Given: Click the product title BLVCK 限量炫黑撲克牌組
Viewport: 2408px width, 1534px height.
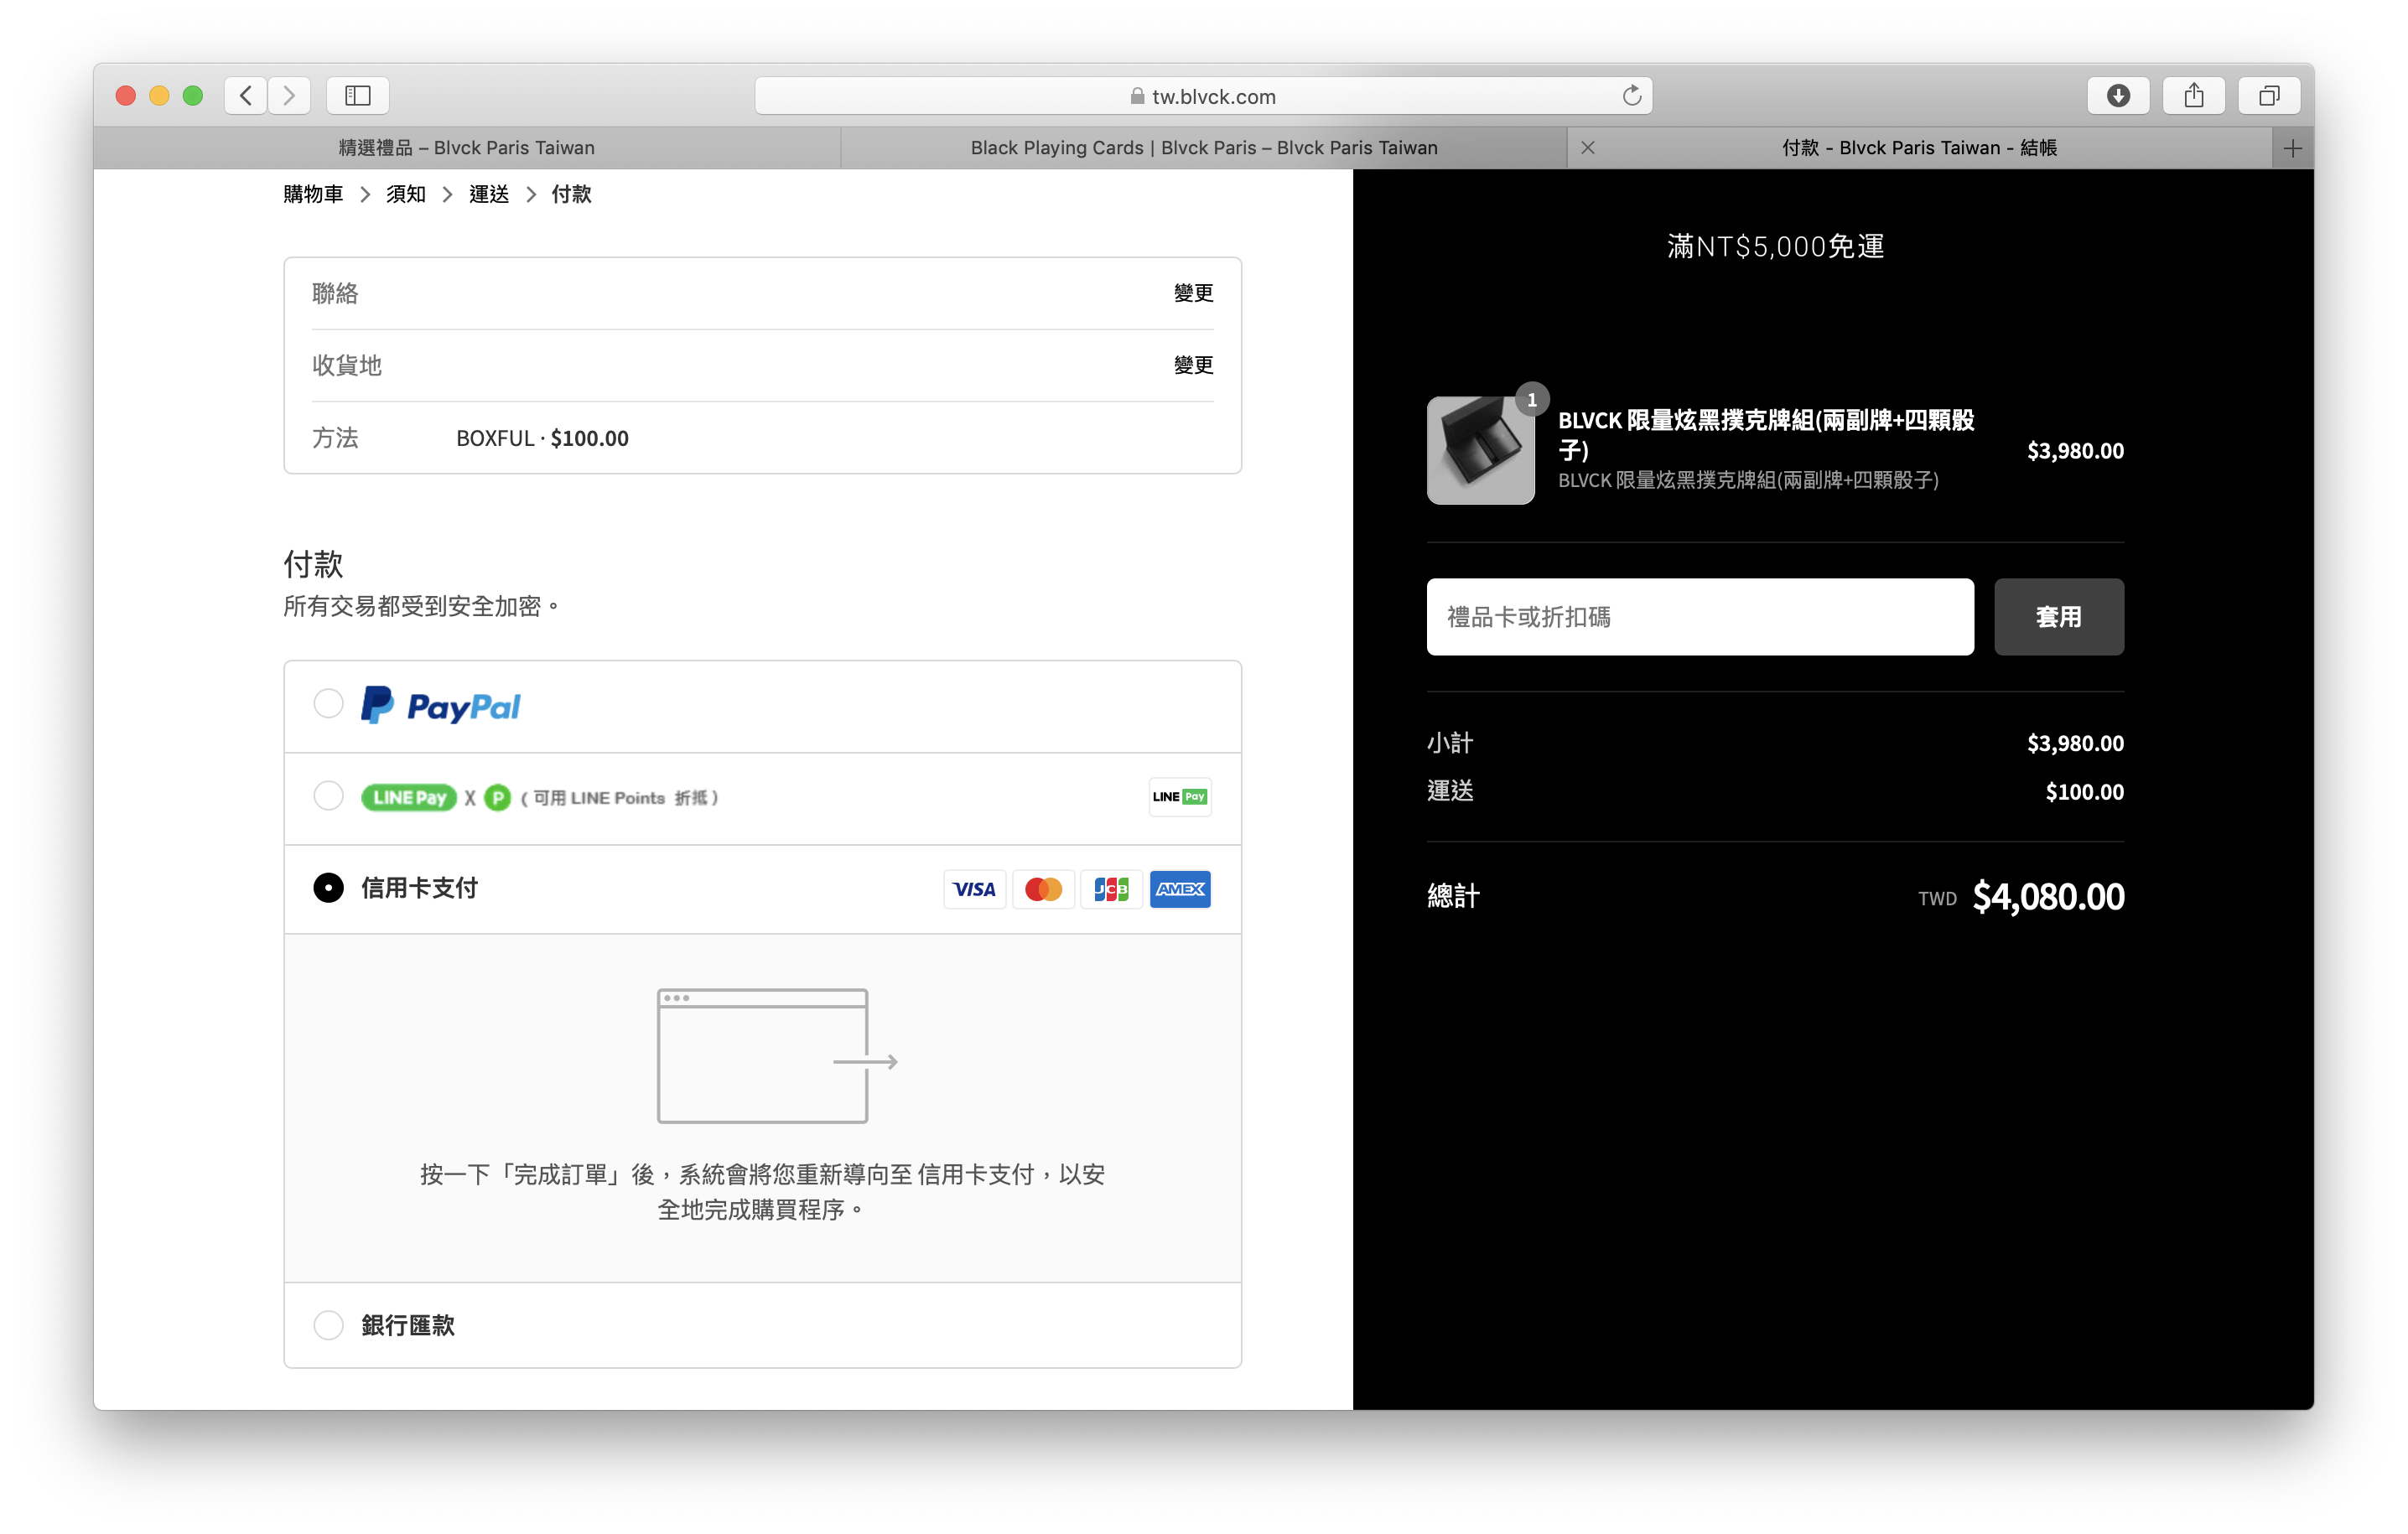Looking at the screenshot, I should click(x=1766, y=434).
